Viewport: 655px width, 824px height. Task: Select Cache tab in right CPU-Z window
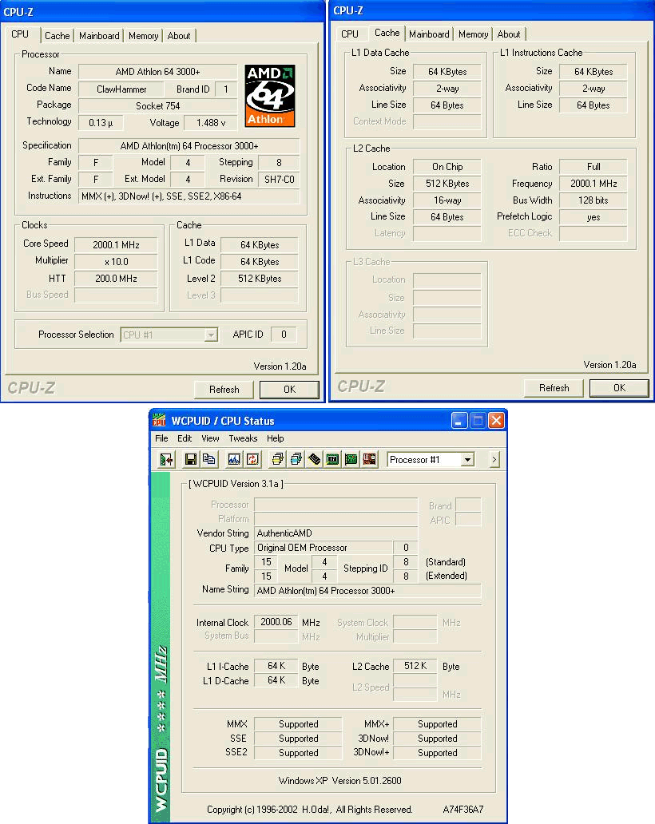click(x=387, y=33)
